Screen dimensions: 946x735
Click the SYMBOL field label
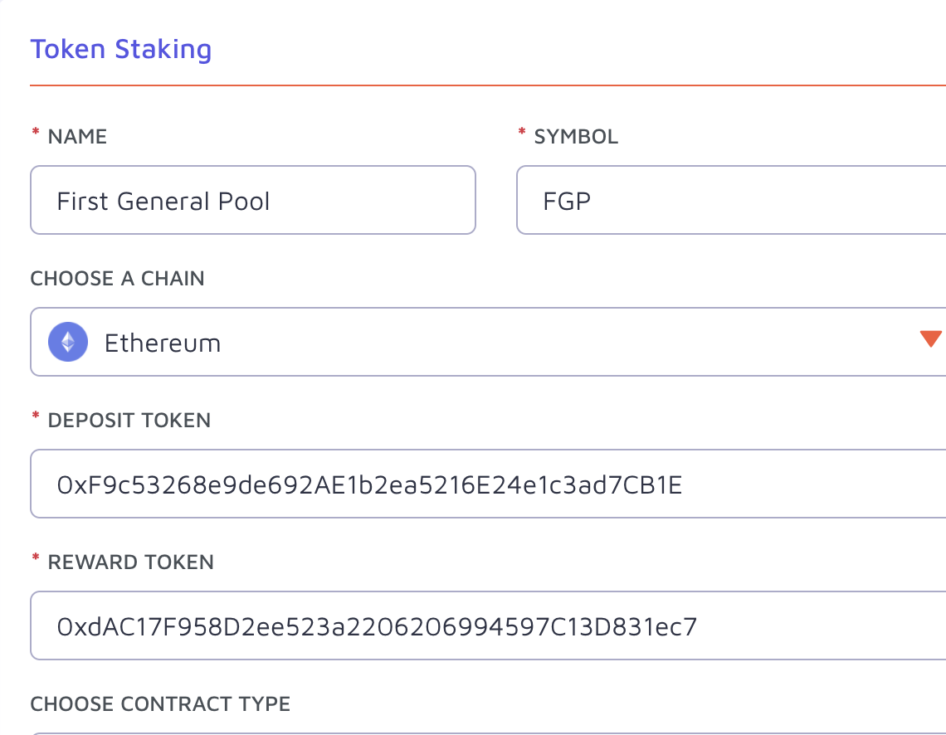tap(576, 137)
